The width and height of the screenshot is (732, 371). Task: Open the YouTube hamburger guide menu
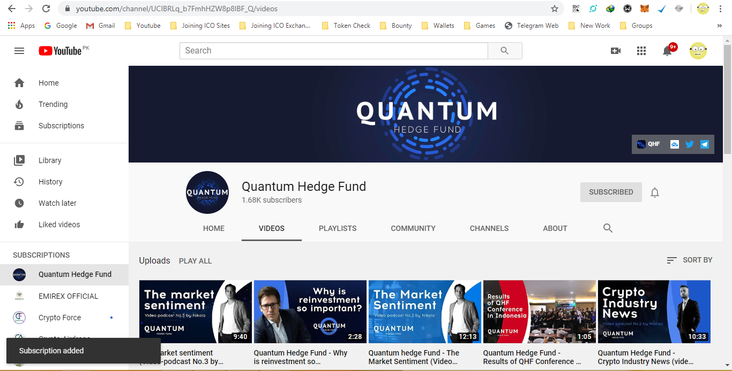pos(19,51)
